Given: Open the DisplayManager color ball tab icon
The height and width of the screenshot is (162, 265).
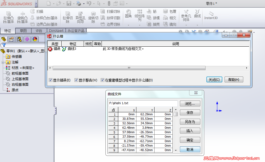Looking at the screenshot, I should [x=35, y=39].
